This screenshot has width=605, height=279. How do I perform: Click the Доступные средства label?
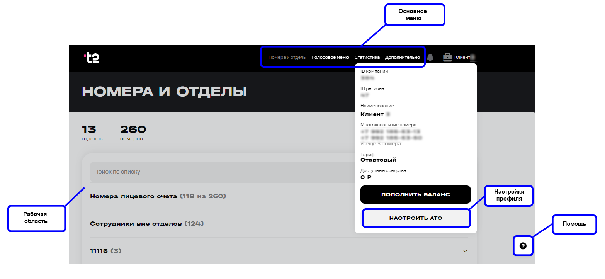tap(383, 170)
